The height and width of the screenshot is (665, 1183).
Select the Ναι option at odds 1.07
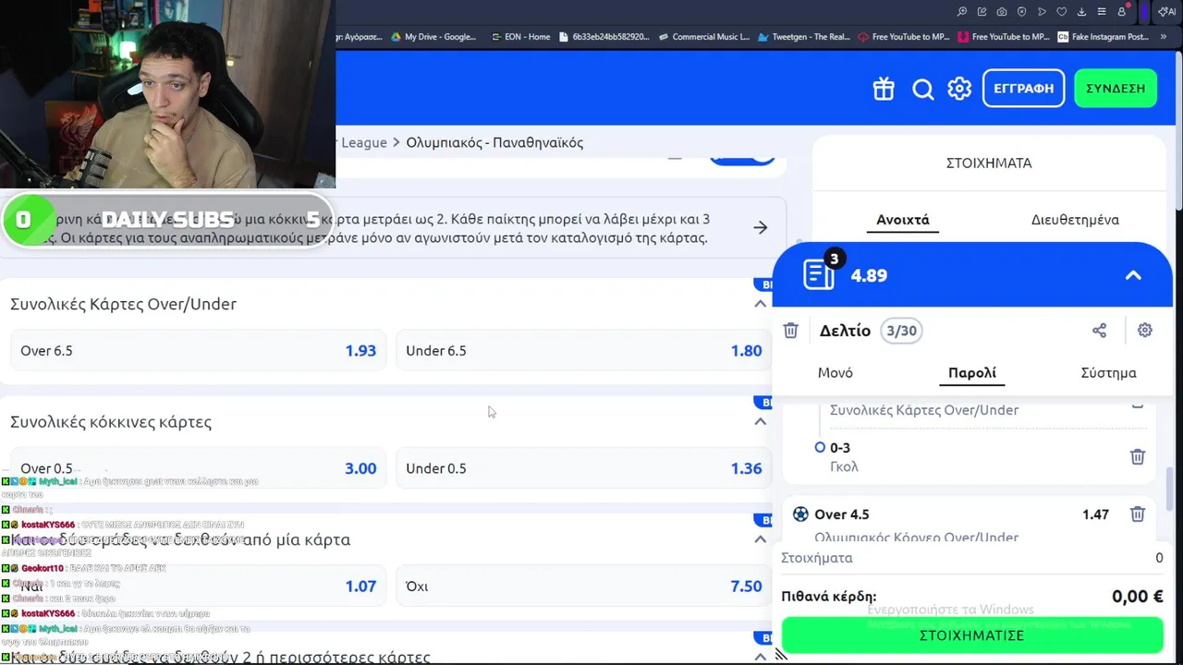(x=199, y=586)
